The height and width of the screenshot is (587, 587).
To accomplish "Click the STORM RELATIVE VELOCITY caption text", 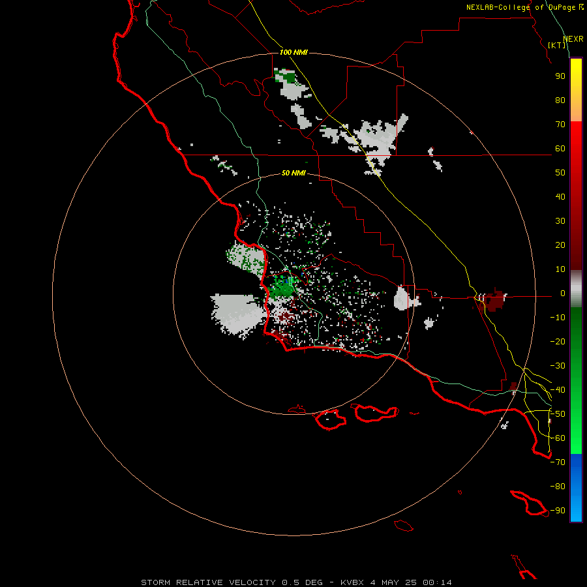I will pyautogui.click(x=208, y=582).
